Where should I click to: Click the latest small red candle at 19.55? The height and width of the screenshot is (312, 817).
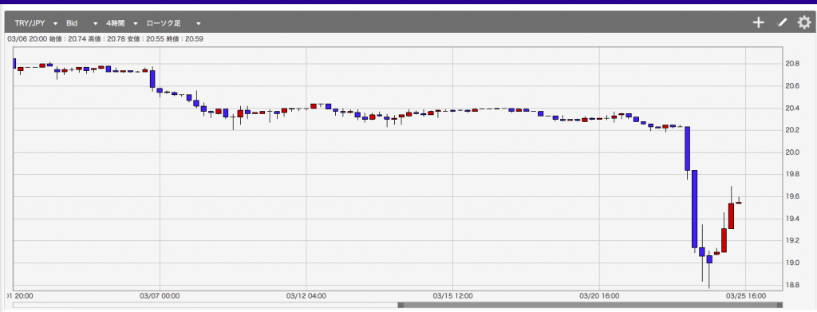point(739,203)
